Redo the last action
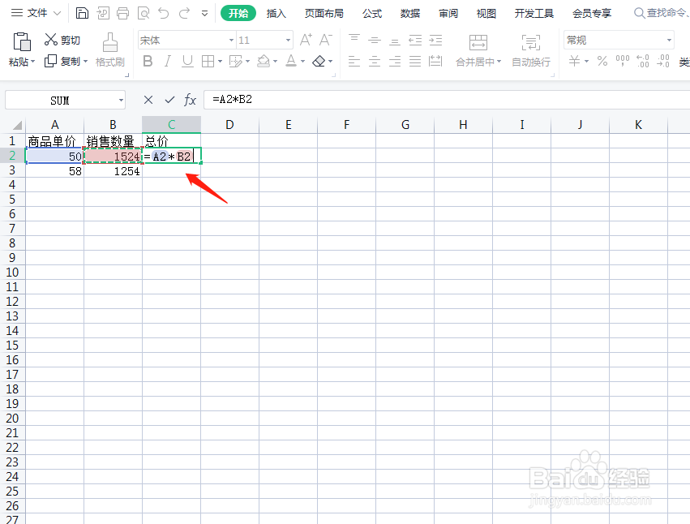The height and width of the screenshot is (524, 690). tap(184, 13)
